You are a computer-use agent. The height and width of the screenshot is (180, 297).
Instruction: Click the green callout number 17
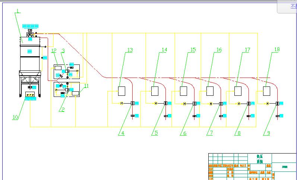click(x=247, y=50)
